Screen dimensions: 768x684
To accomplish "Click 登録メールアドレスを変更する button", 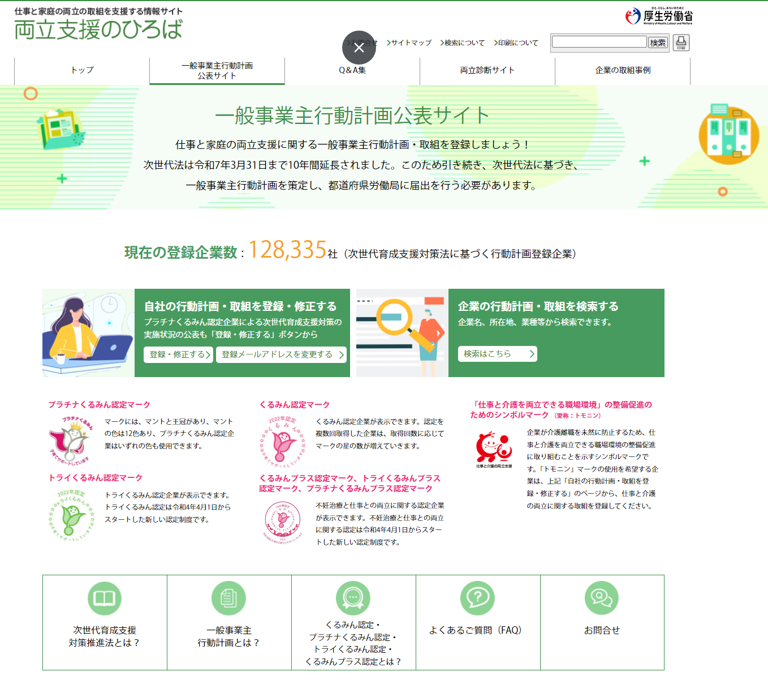I will pyautogui.click(x=282, y=354).
